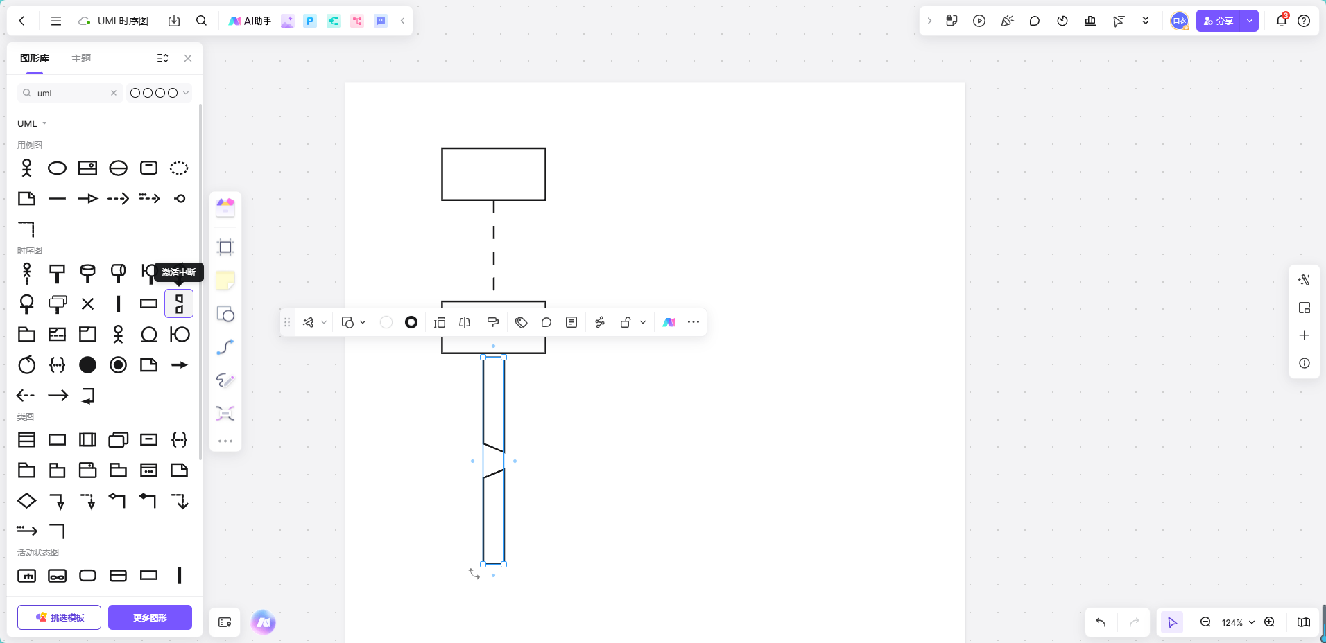Select the sticky note tool
1326x643 pixels.
pyautogui.click(x=225, y=281)
